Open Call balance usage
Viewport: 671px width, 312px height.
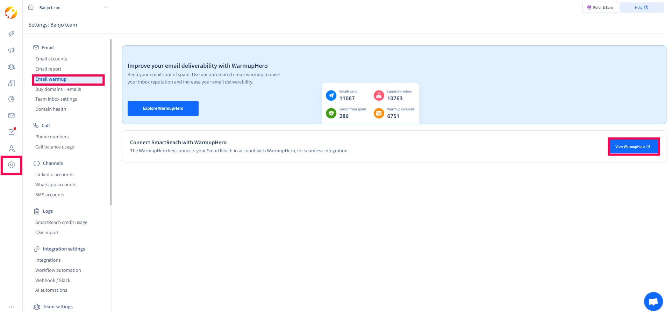(x=55, y=147)
